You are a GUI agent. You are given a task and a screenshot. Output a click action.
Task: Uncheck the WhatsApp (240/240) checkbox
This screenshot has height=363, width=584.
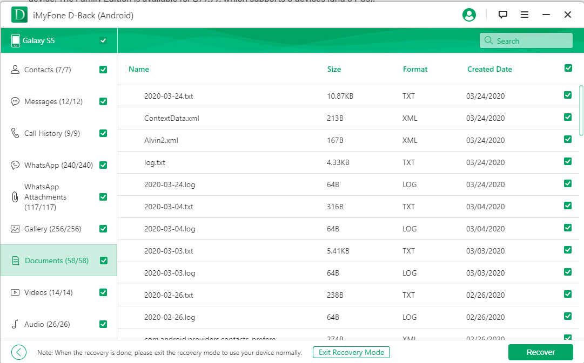[103, 165]
